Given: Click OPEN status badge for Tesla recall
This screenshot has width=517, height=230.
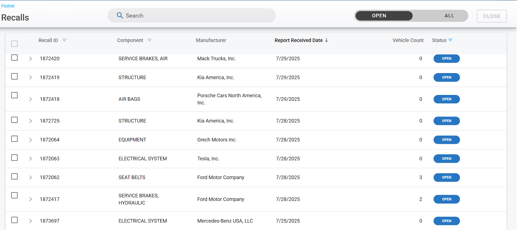Looking at the screenshot, I should [x=446, y=159].
